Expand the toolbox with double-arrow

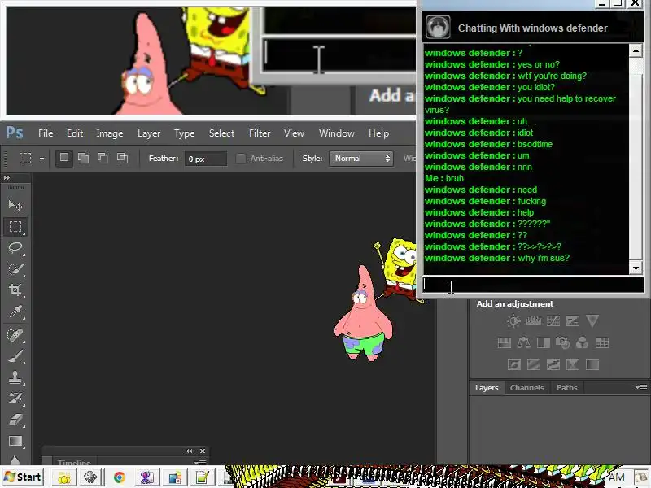[7, 178]
